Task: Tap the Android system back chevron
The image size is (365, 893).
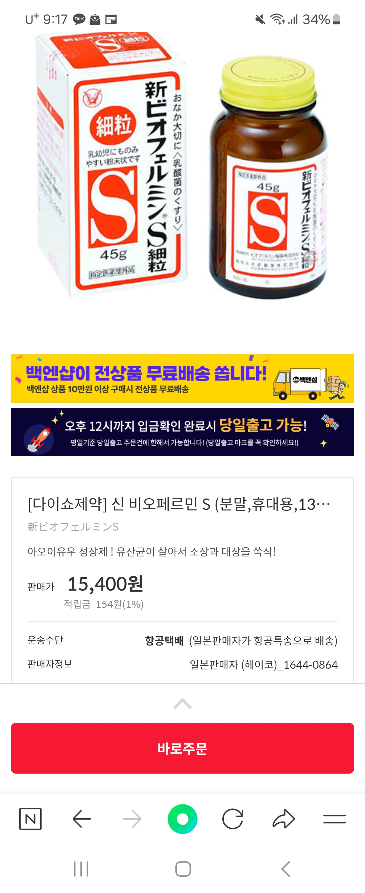Action: tap(285, 869)
